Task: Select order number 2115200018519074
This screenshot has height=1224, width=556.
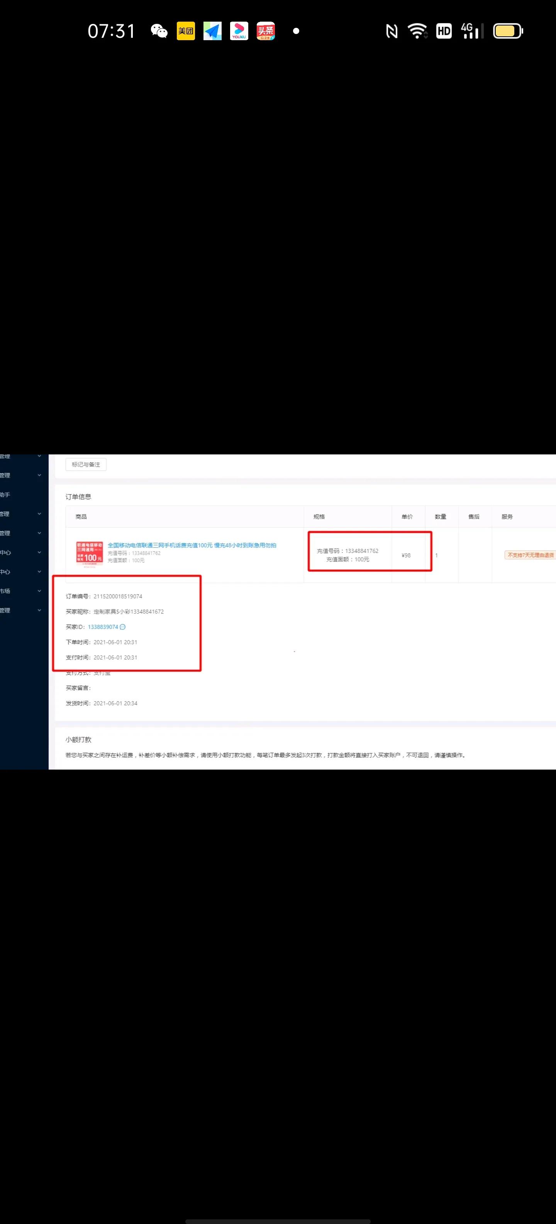Action: pos(118,596)
